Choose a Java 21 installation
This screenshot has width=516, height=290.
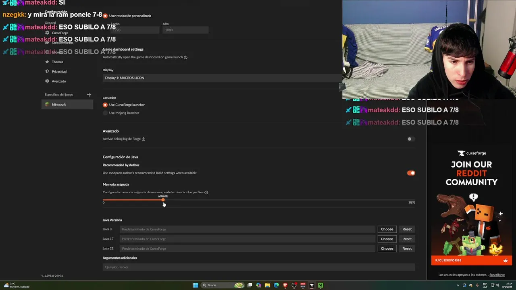pyautogui.click(x=387, y=249)
